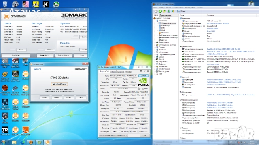This screenshot has height=145, width=259.
Task: Click Run 3DMark button
Action: (16, 55)
